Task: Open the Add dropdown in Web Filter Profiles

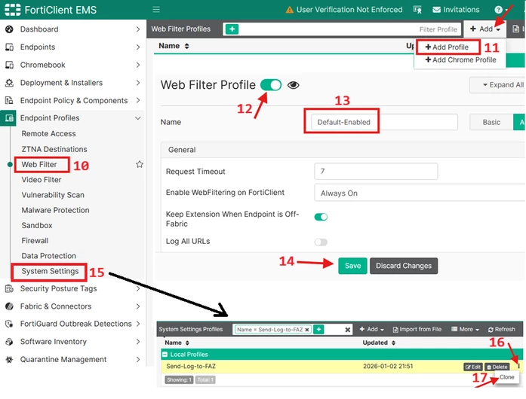Action: pyautogui.click(x=485, y=29)
